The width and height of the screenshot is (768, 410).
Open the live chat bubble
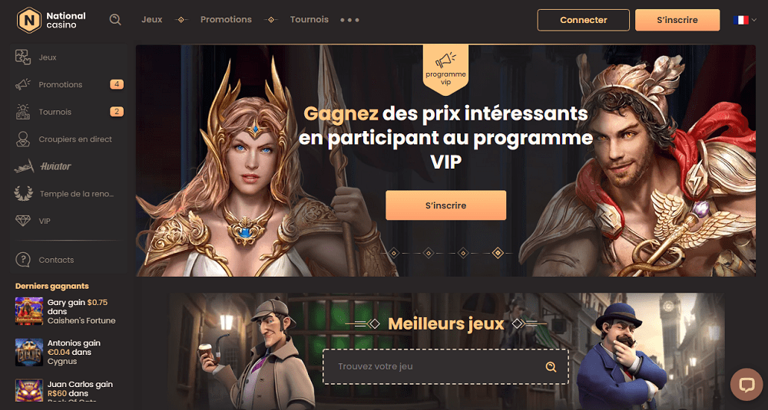pyautogui.click(x=746, y=385)
